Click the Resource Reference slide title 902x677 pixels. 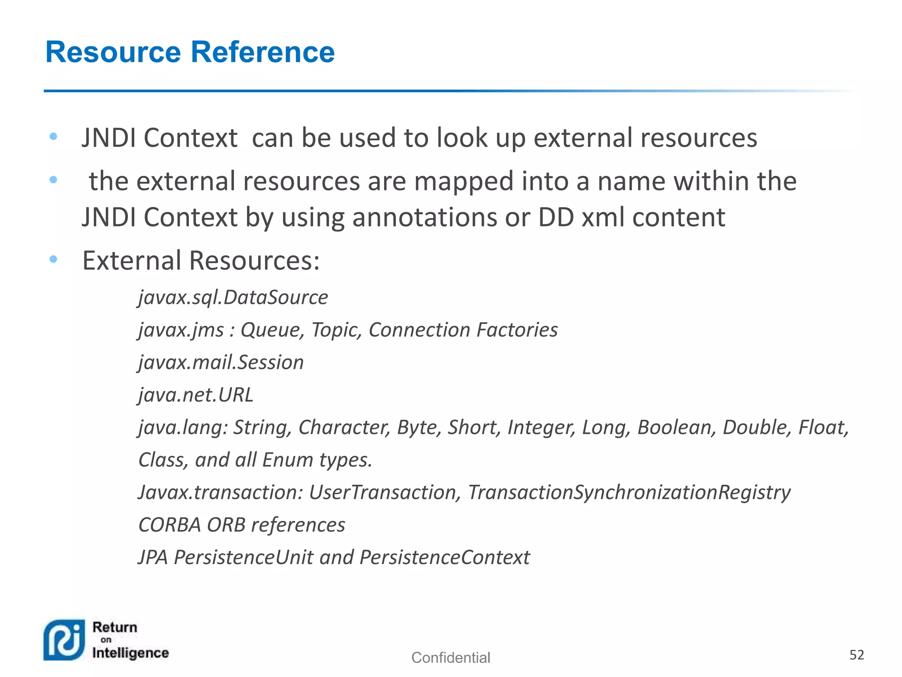tap(190, 52)
